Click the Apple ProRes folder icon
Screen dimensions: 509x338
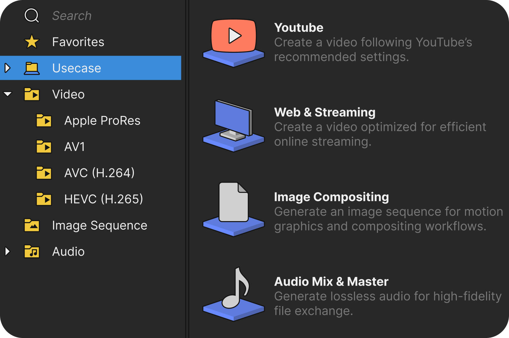tap(44, 120)
